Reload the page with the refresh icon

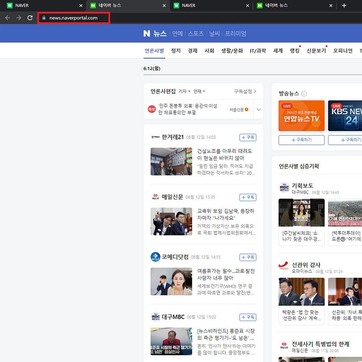click(x=30, y=18)
